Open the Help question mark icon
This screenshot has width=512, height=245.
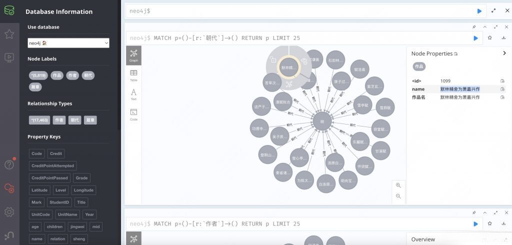[9, 164]
